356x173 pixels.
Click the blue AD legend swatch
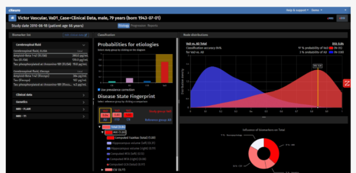(x=331, y=52)
